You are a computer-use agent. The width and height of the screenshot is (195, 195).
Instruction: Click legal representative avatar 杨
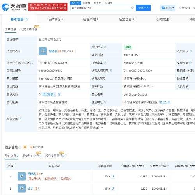pyautogui.click(x=43, y=51)
